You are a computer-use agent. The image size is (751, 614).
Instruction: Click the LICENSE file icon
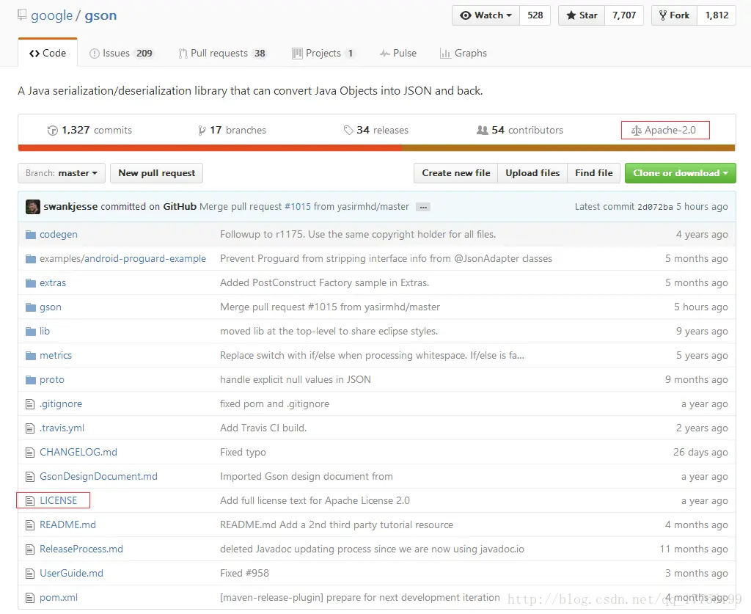coord(30,501)
